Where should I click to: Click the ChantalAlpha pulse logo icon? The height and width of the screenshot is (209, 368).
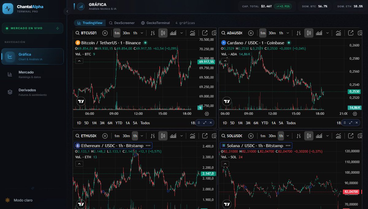pos(8,9)
